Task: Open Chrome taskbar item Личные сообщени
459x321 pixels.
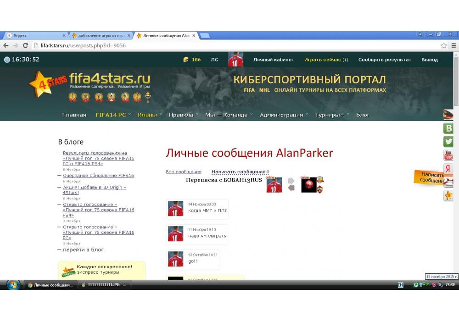Action: 50,285
